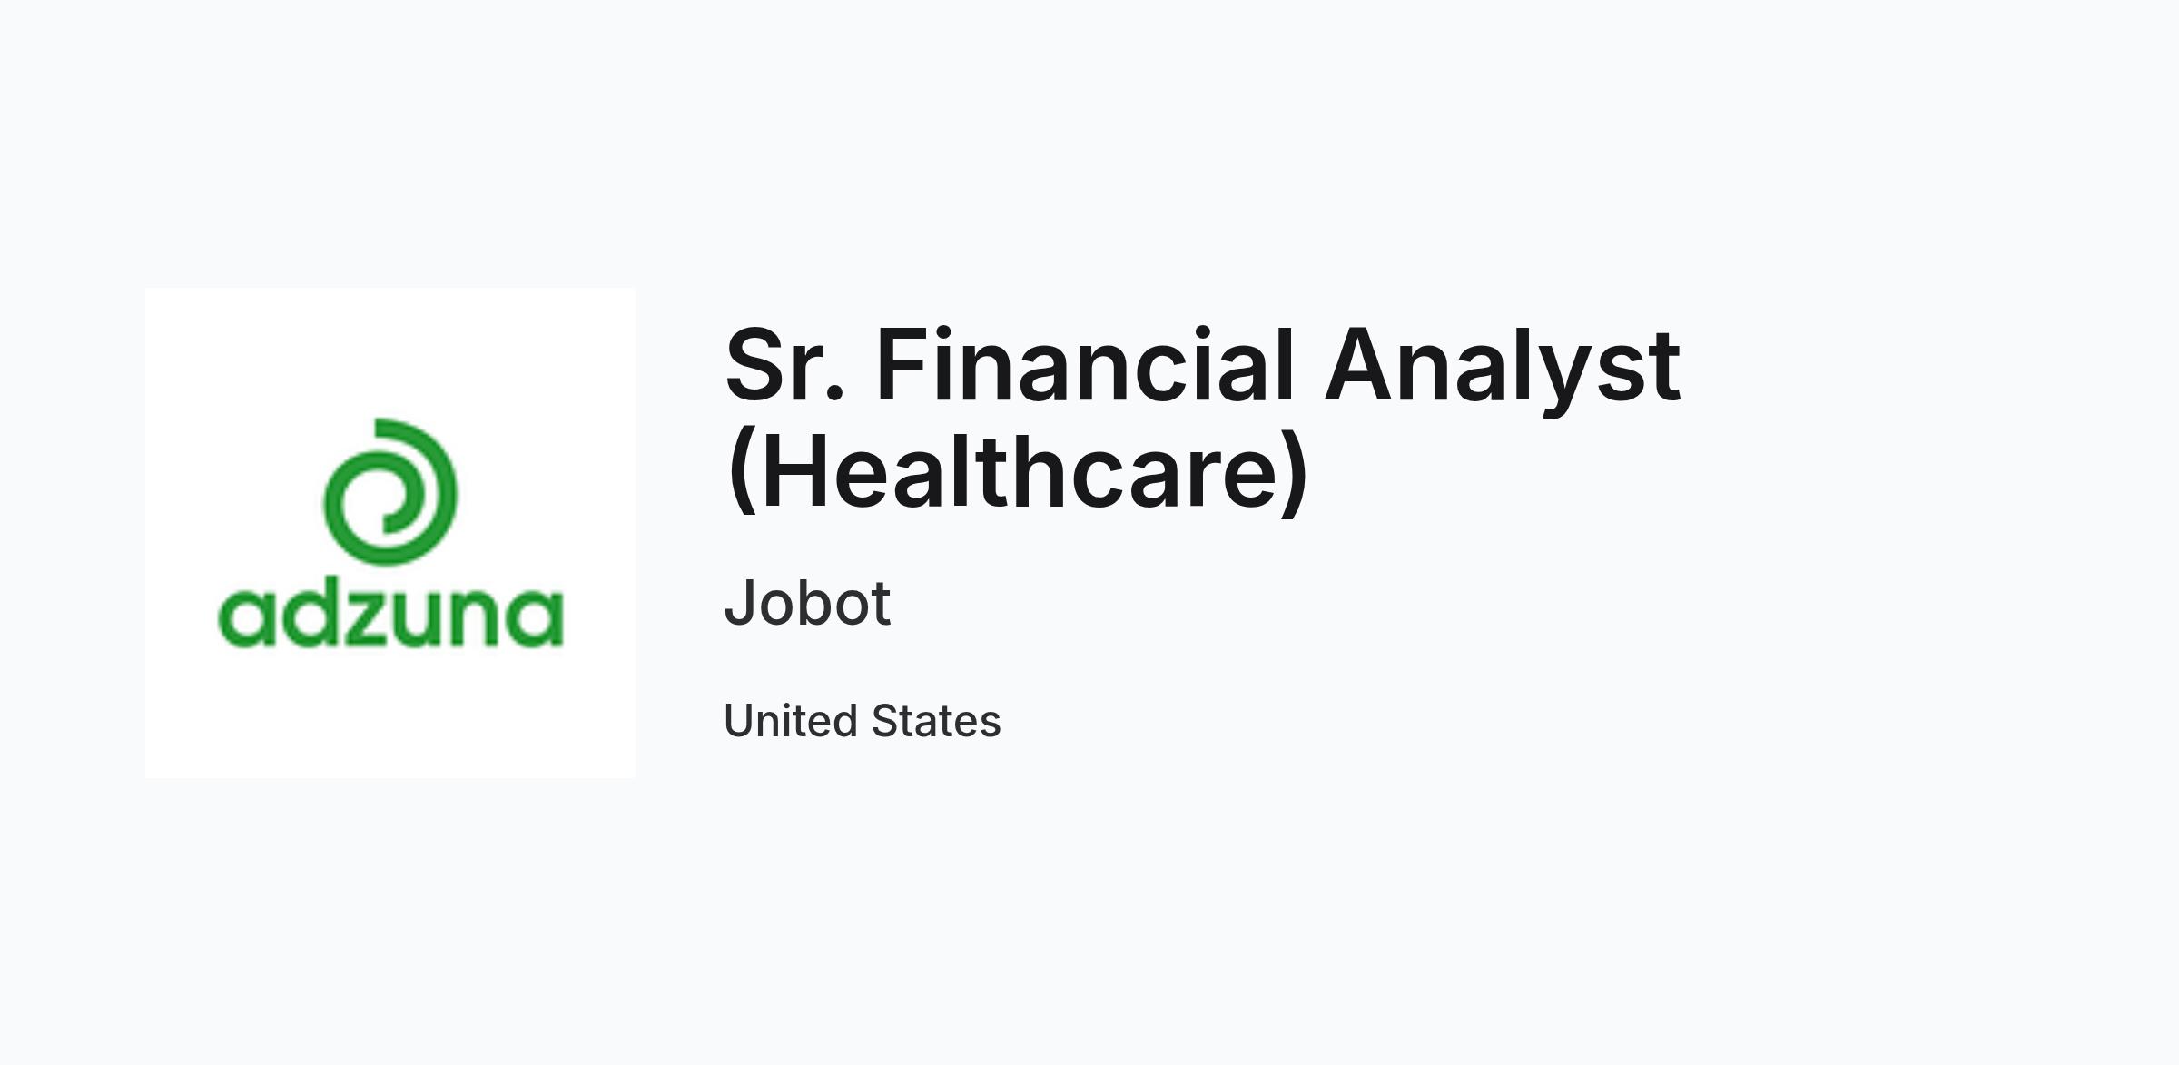The height and width of the screenshot is (1065, 2179).
Task: Click the green adzuna wordmark text
Action: 390,616
